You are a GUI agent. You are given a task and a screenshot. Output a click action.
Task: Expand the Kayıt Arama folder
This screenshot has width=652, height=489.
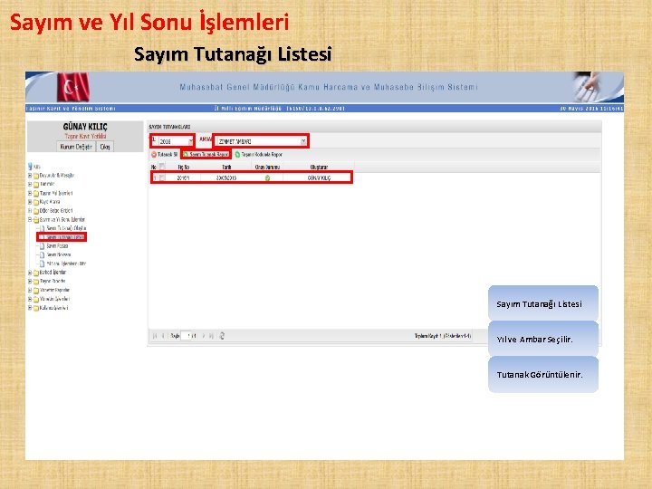tap(30, 202)
